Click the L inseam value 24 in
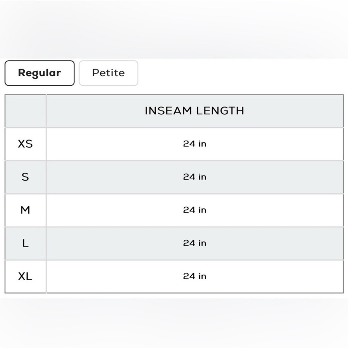The image size is (348, 348). click(x=195, y=243)
